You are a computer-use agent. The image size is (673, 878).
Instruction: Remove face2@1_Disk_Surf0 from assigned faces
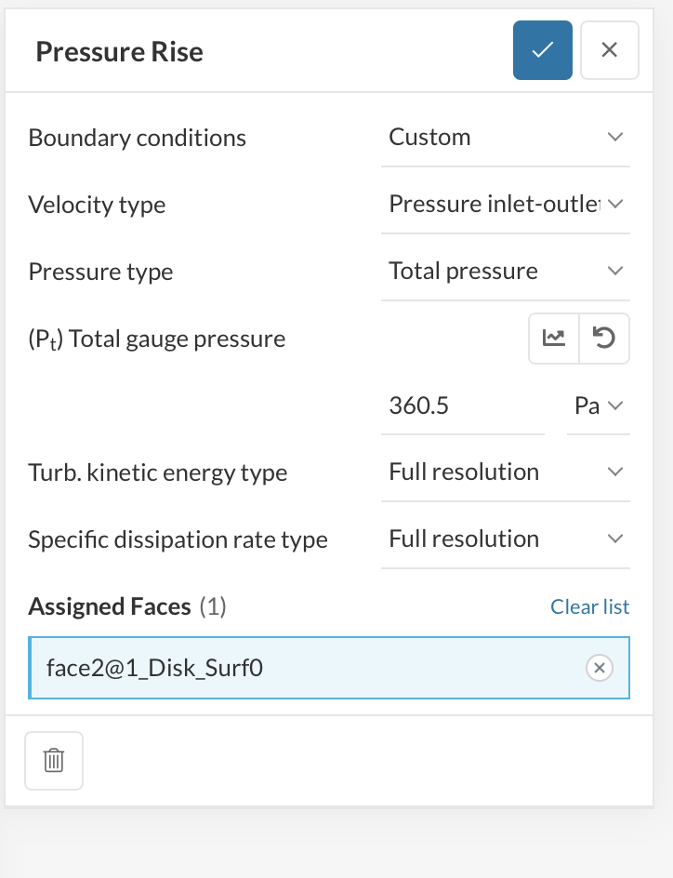(599, 668)
